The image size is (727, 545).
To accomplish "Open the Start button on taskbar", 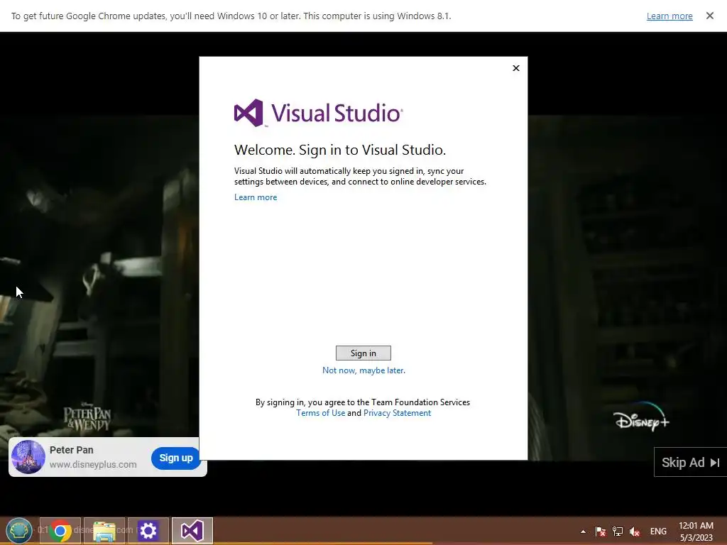I will 19,531.
